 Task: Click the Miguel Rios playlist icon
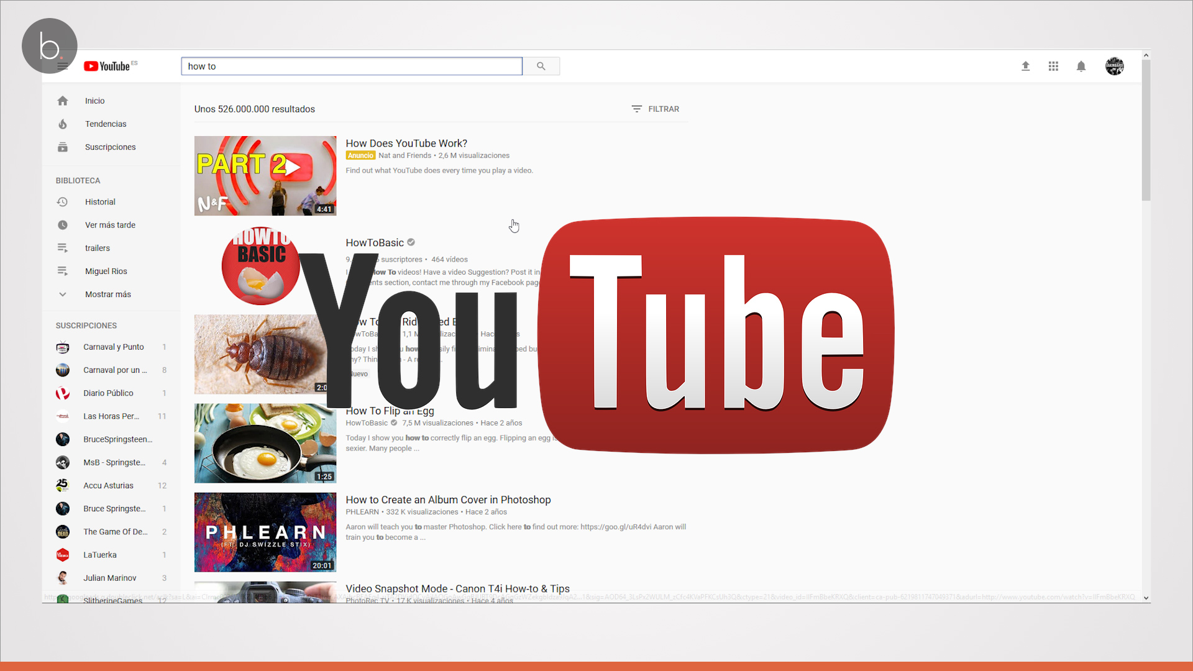point(63,271)
